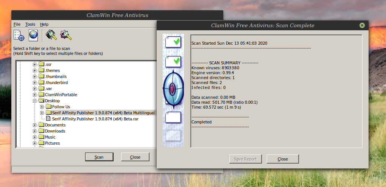This screenshot has height=187, width=386.
Task: Click the Follow Us folder icon
Action: tap(48, 107)
